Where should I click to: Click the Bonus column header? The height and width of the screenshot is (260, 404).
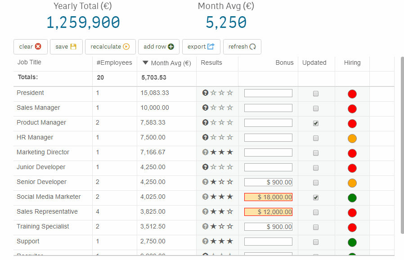(x=284, y=63)
